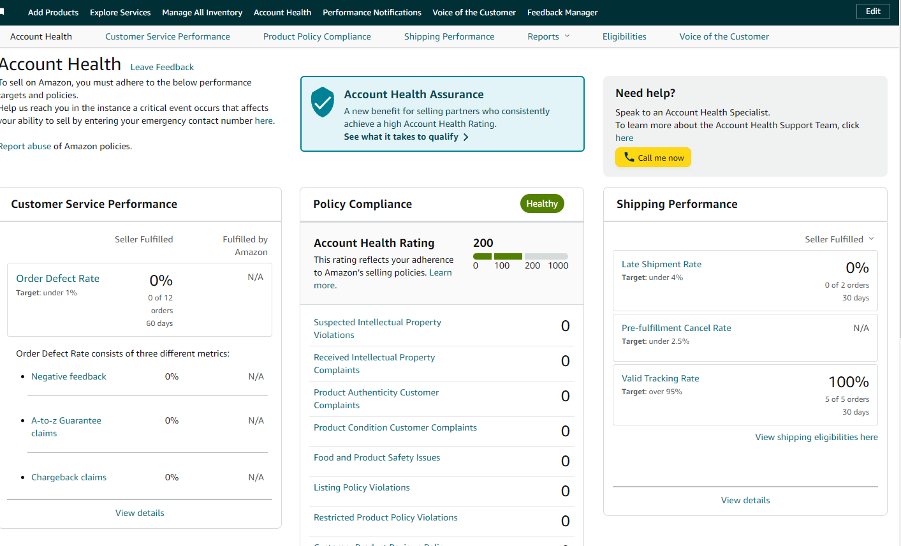Click the shield checkmark icon in Account Health Assurance

coord(323,102)
